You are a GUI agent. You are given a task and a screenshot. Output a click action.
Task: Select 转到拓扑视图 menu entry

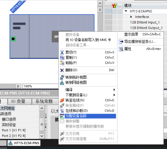[88, 77]
